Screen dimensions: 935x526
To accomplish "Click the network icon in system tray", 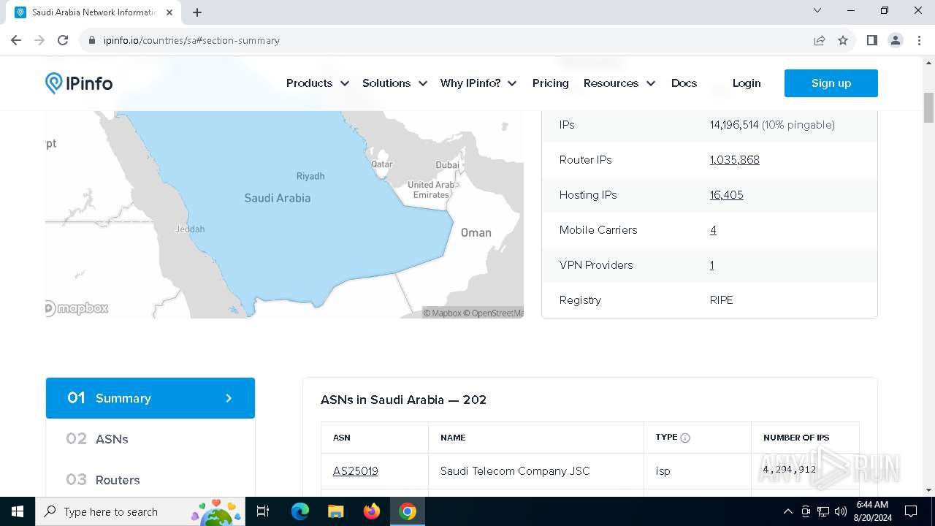I will pos(823,511).
